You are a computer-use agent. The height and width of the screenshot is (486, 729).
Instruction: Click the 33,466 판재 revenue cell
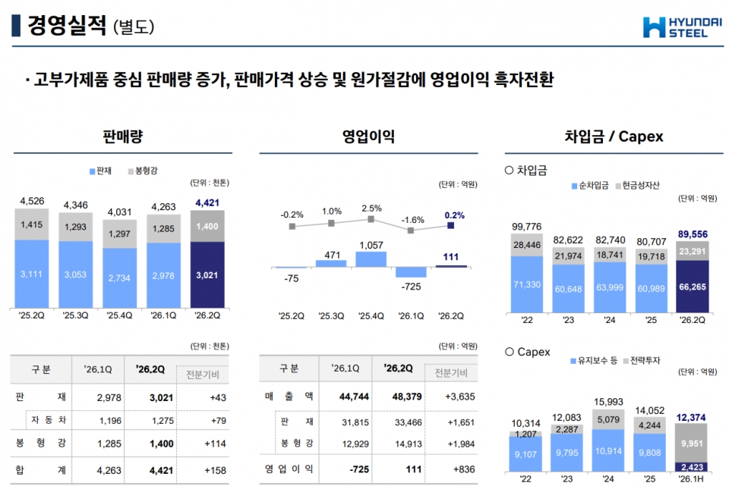tap(409, 422)
